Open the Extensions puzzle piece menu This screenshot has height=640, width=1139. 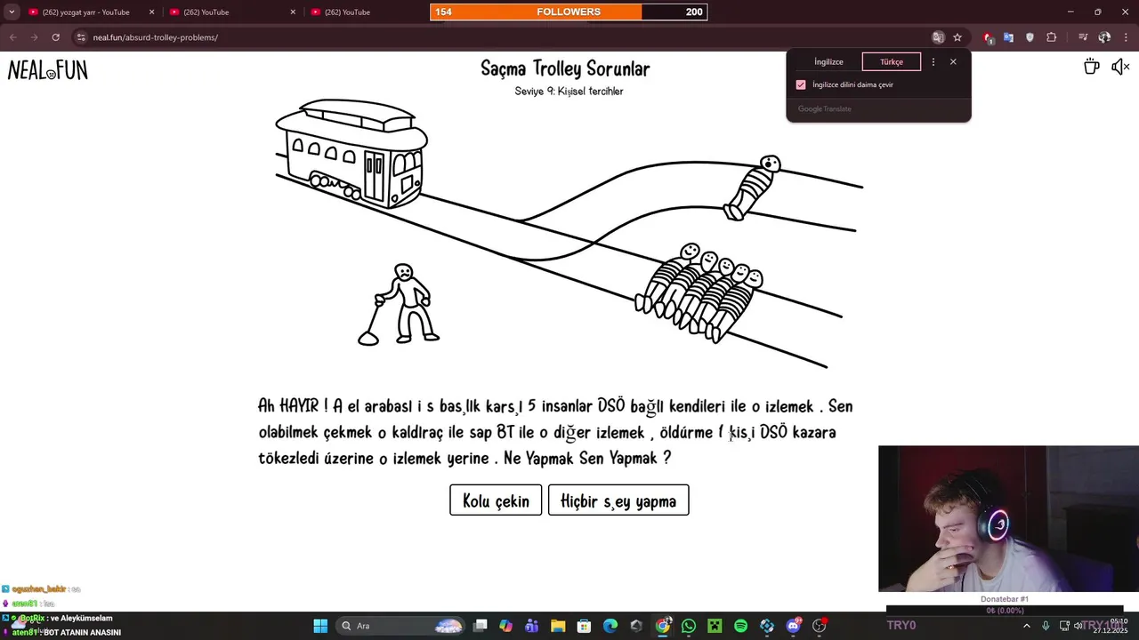pyautogui.click(x=1051, y=37)
